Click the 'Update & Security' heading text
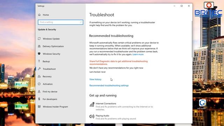The image size is (224, 126). pyautogui.click(x=47, y=29)
